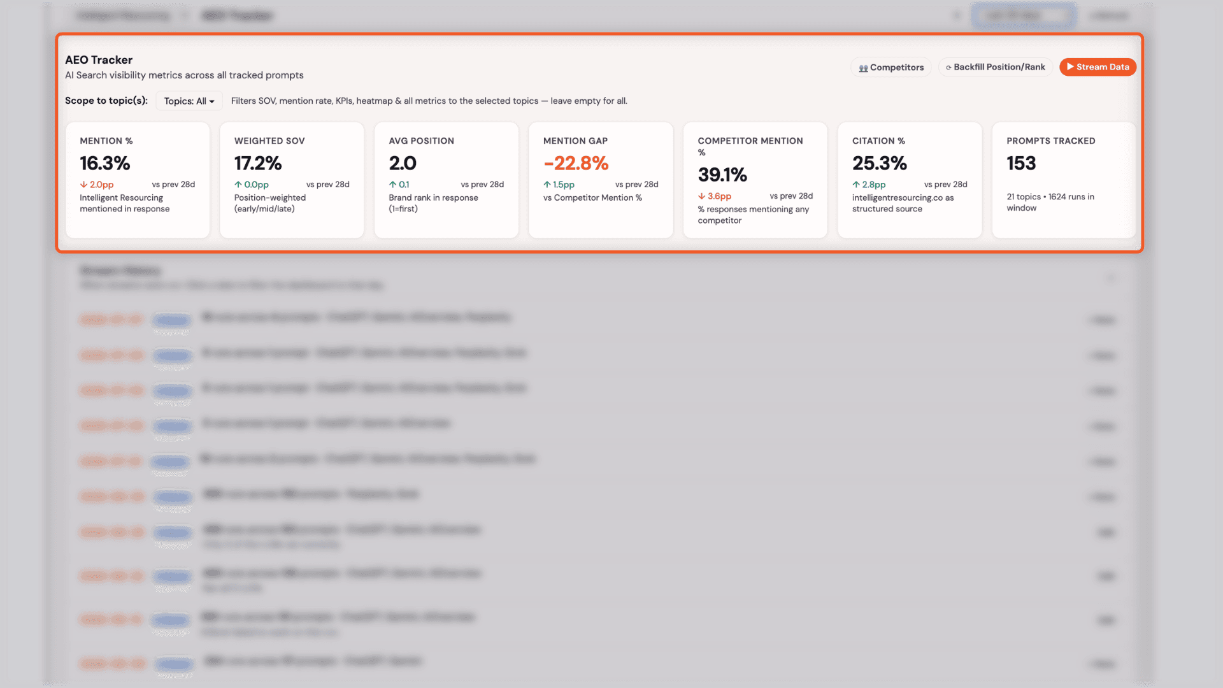
Task: Click the Competitor Mention value 39.1%
Action: (x=722, y=175)
